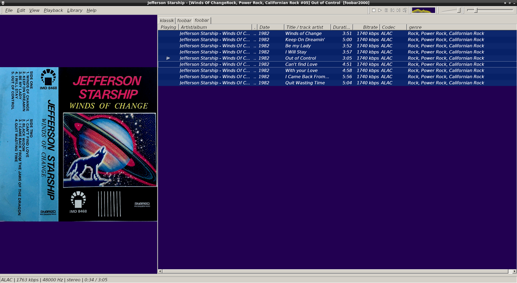Image resolution: width=517 pixels, height=283 pixels.
Task: Click the now-playing arrow indicator
Action: point(168,58)
